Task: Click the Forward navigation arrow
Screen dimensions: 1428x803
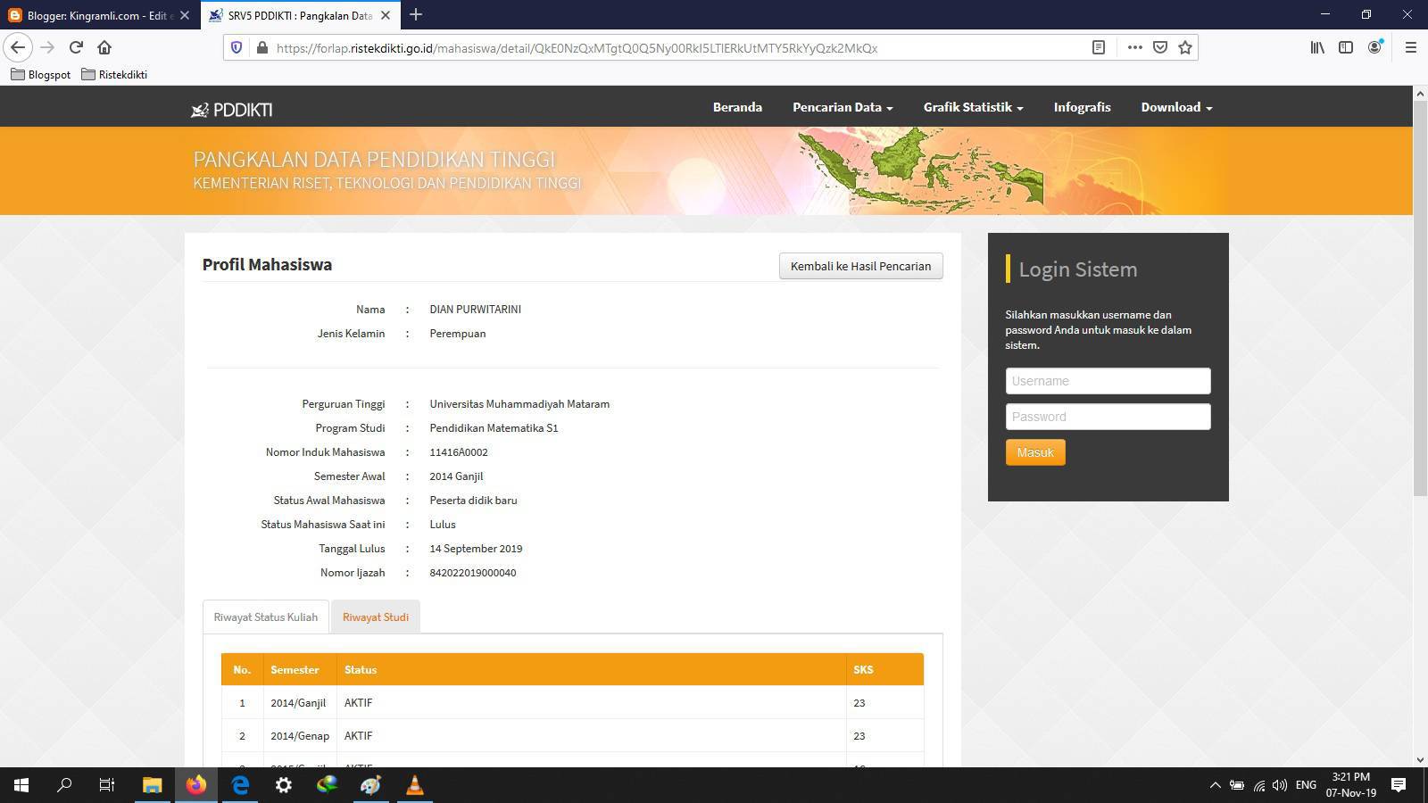Action: click(47, 47)
